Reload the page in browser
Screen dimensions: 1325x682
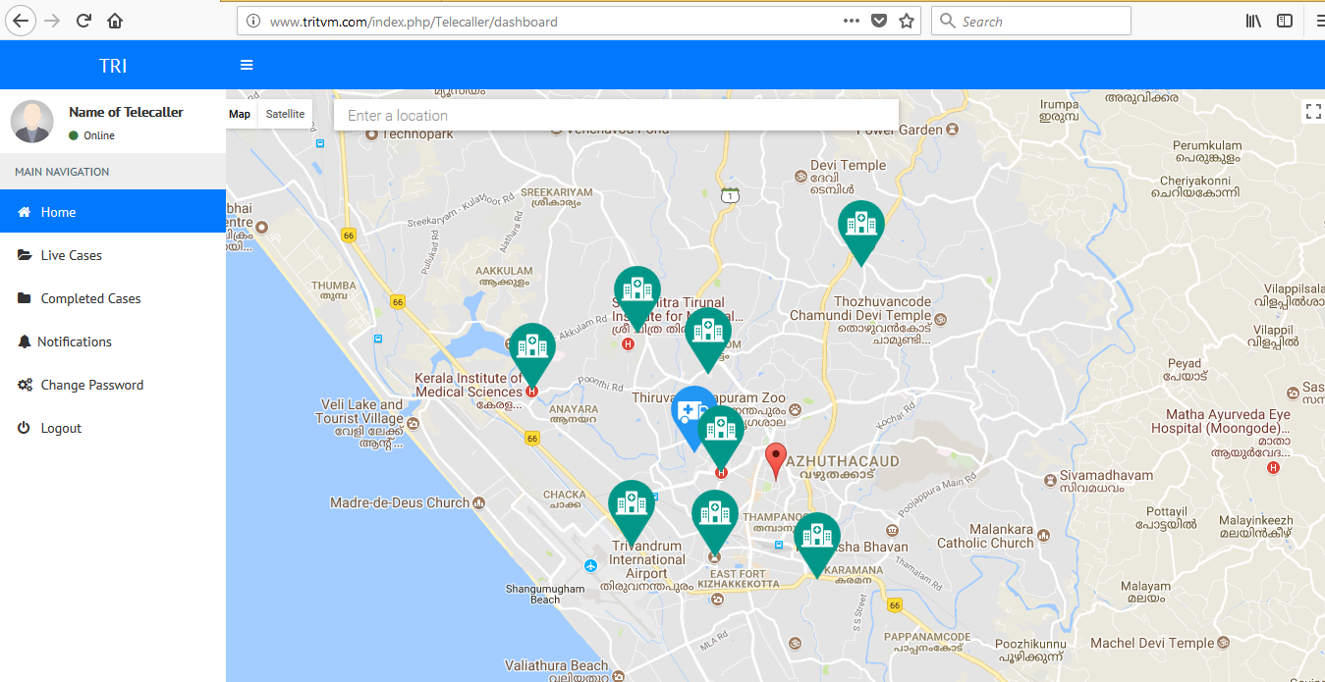(84, 21)
